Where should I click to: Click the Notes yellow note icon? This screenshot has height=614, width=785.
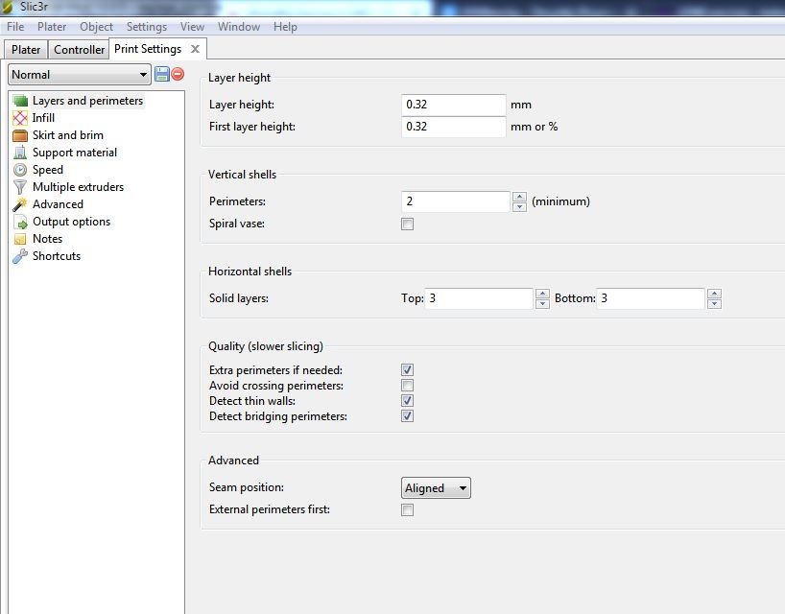click(x=20, y=239)
